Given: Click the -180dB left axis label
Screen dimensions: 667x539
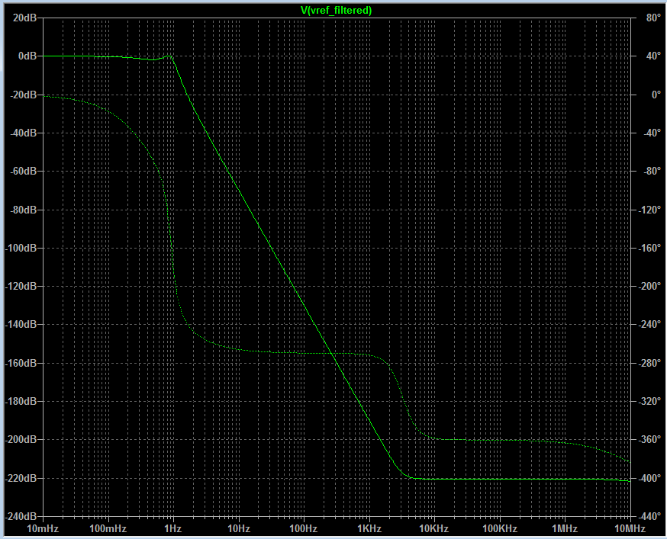Looking at the screenshot, I should point(21,402).
